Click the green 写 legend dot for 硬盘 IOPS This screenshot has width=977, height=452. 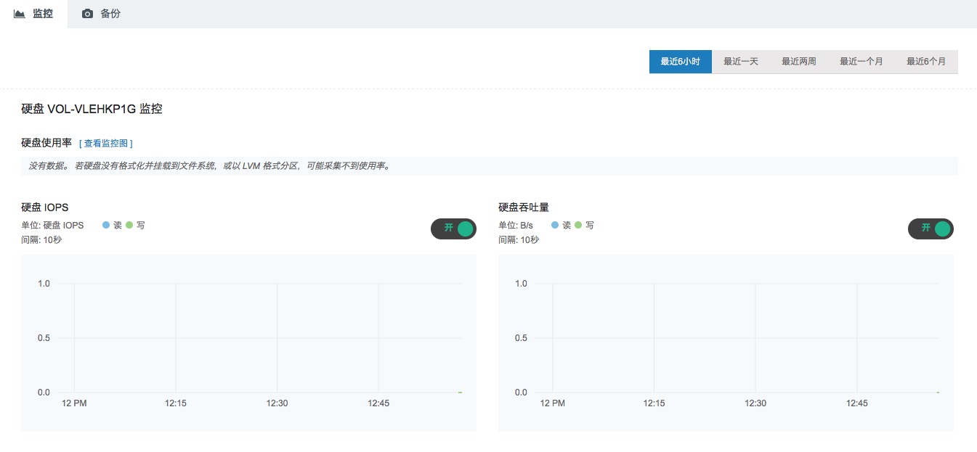tap(129, 225)
